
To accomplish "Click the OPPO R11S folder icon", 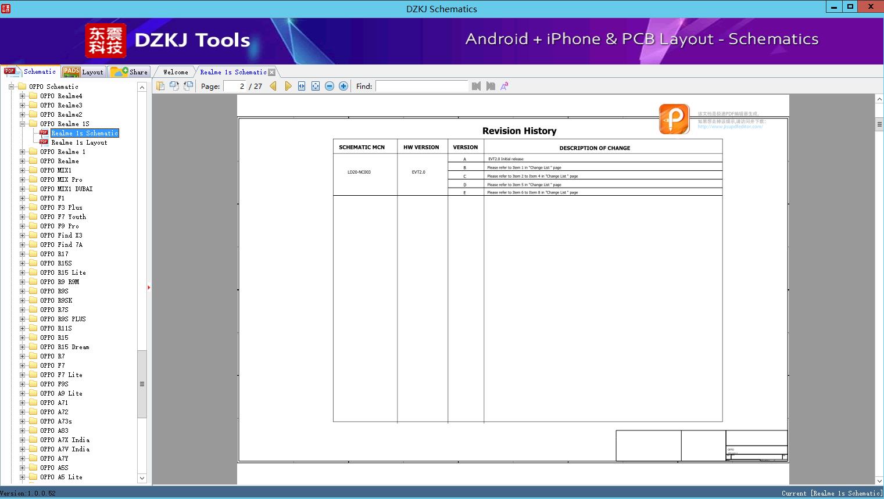I will tap(33, 328).
